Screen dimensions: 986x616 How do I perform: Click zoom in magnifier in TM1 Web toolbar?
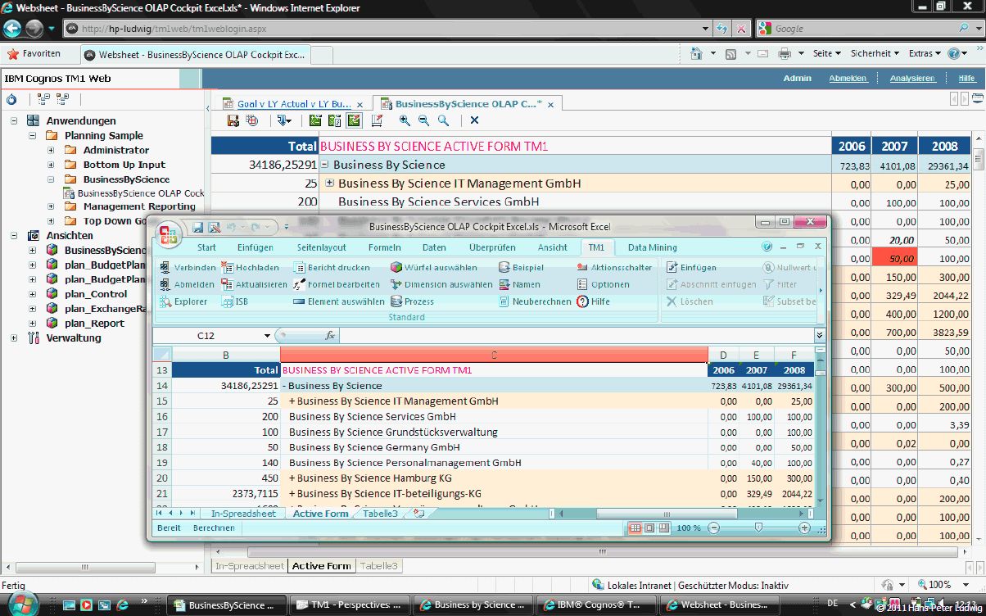tap(405, 120)
